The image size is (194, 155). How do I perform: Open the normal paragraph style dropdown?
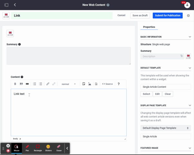tap(69, 84)
